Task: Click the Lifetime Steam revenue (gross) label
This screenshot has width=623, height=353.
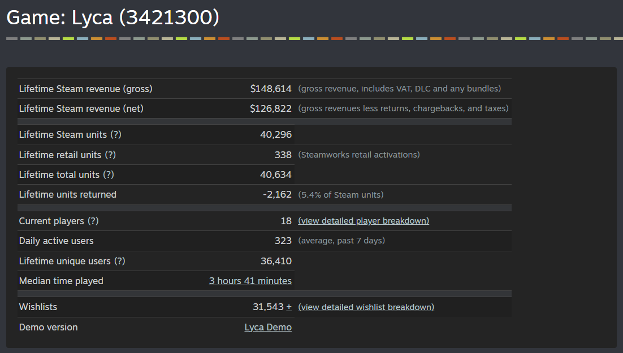Action: 85,89
